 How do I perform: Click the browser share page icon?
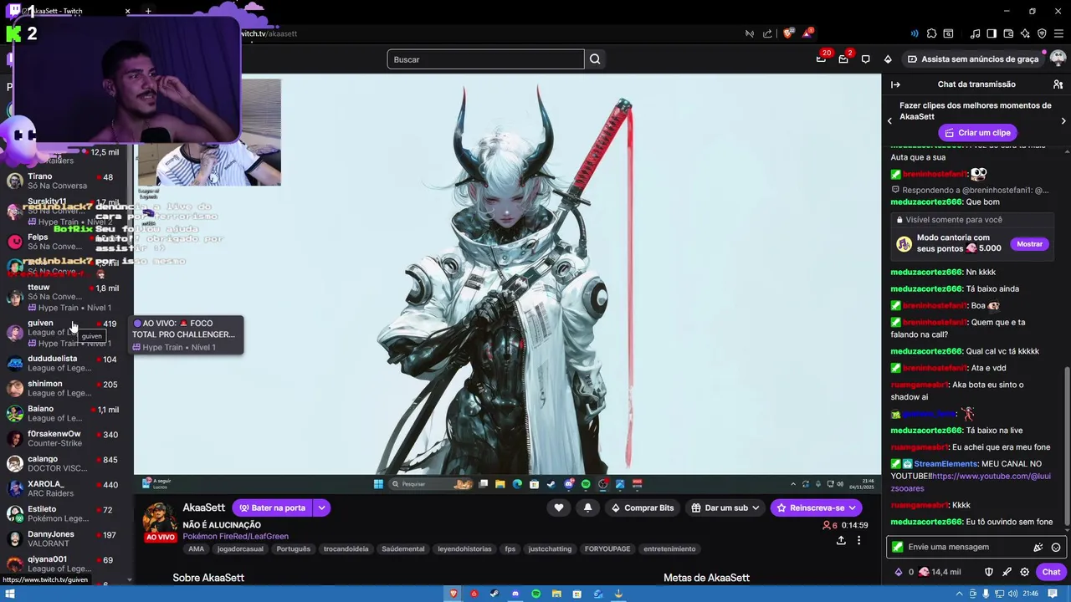767,33
